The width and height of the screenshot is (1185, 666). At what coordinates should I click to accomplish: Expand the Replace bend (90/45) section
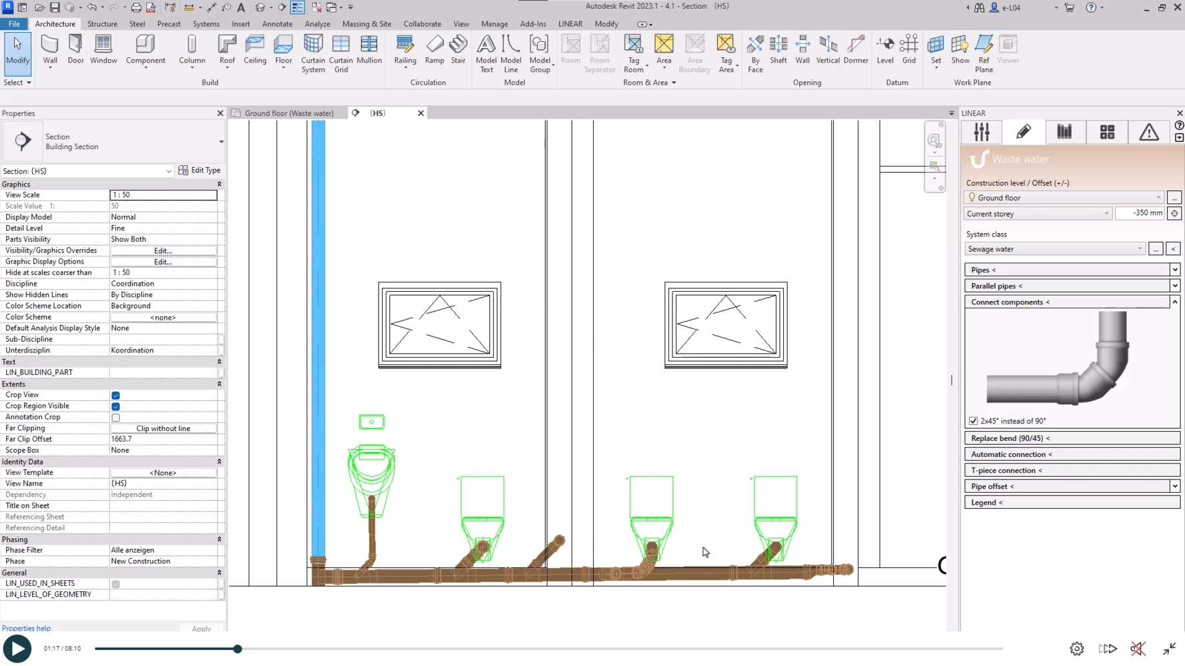[x=1072, y=438]
